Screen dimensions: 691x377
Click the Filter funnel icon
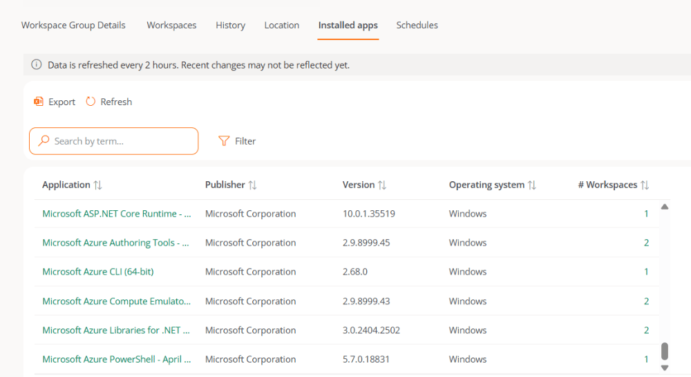pyautogui.click(x=224, y=141)
